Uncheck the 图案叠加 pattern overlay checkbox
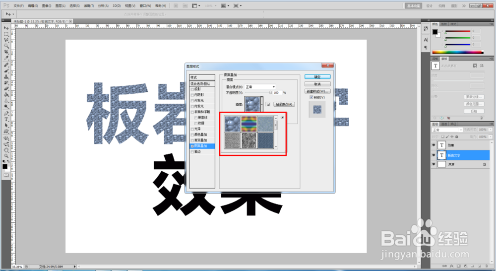This screenshot has width=496, height=271. (192, 146)
